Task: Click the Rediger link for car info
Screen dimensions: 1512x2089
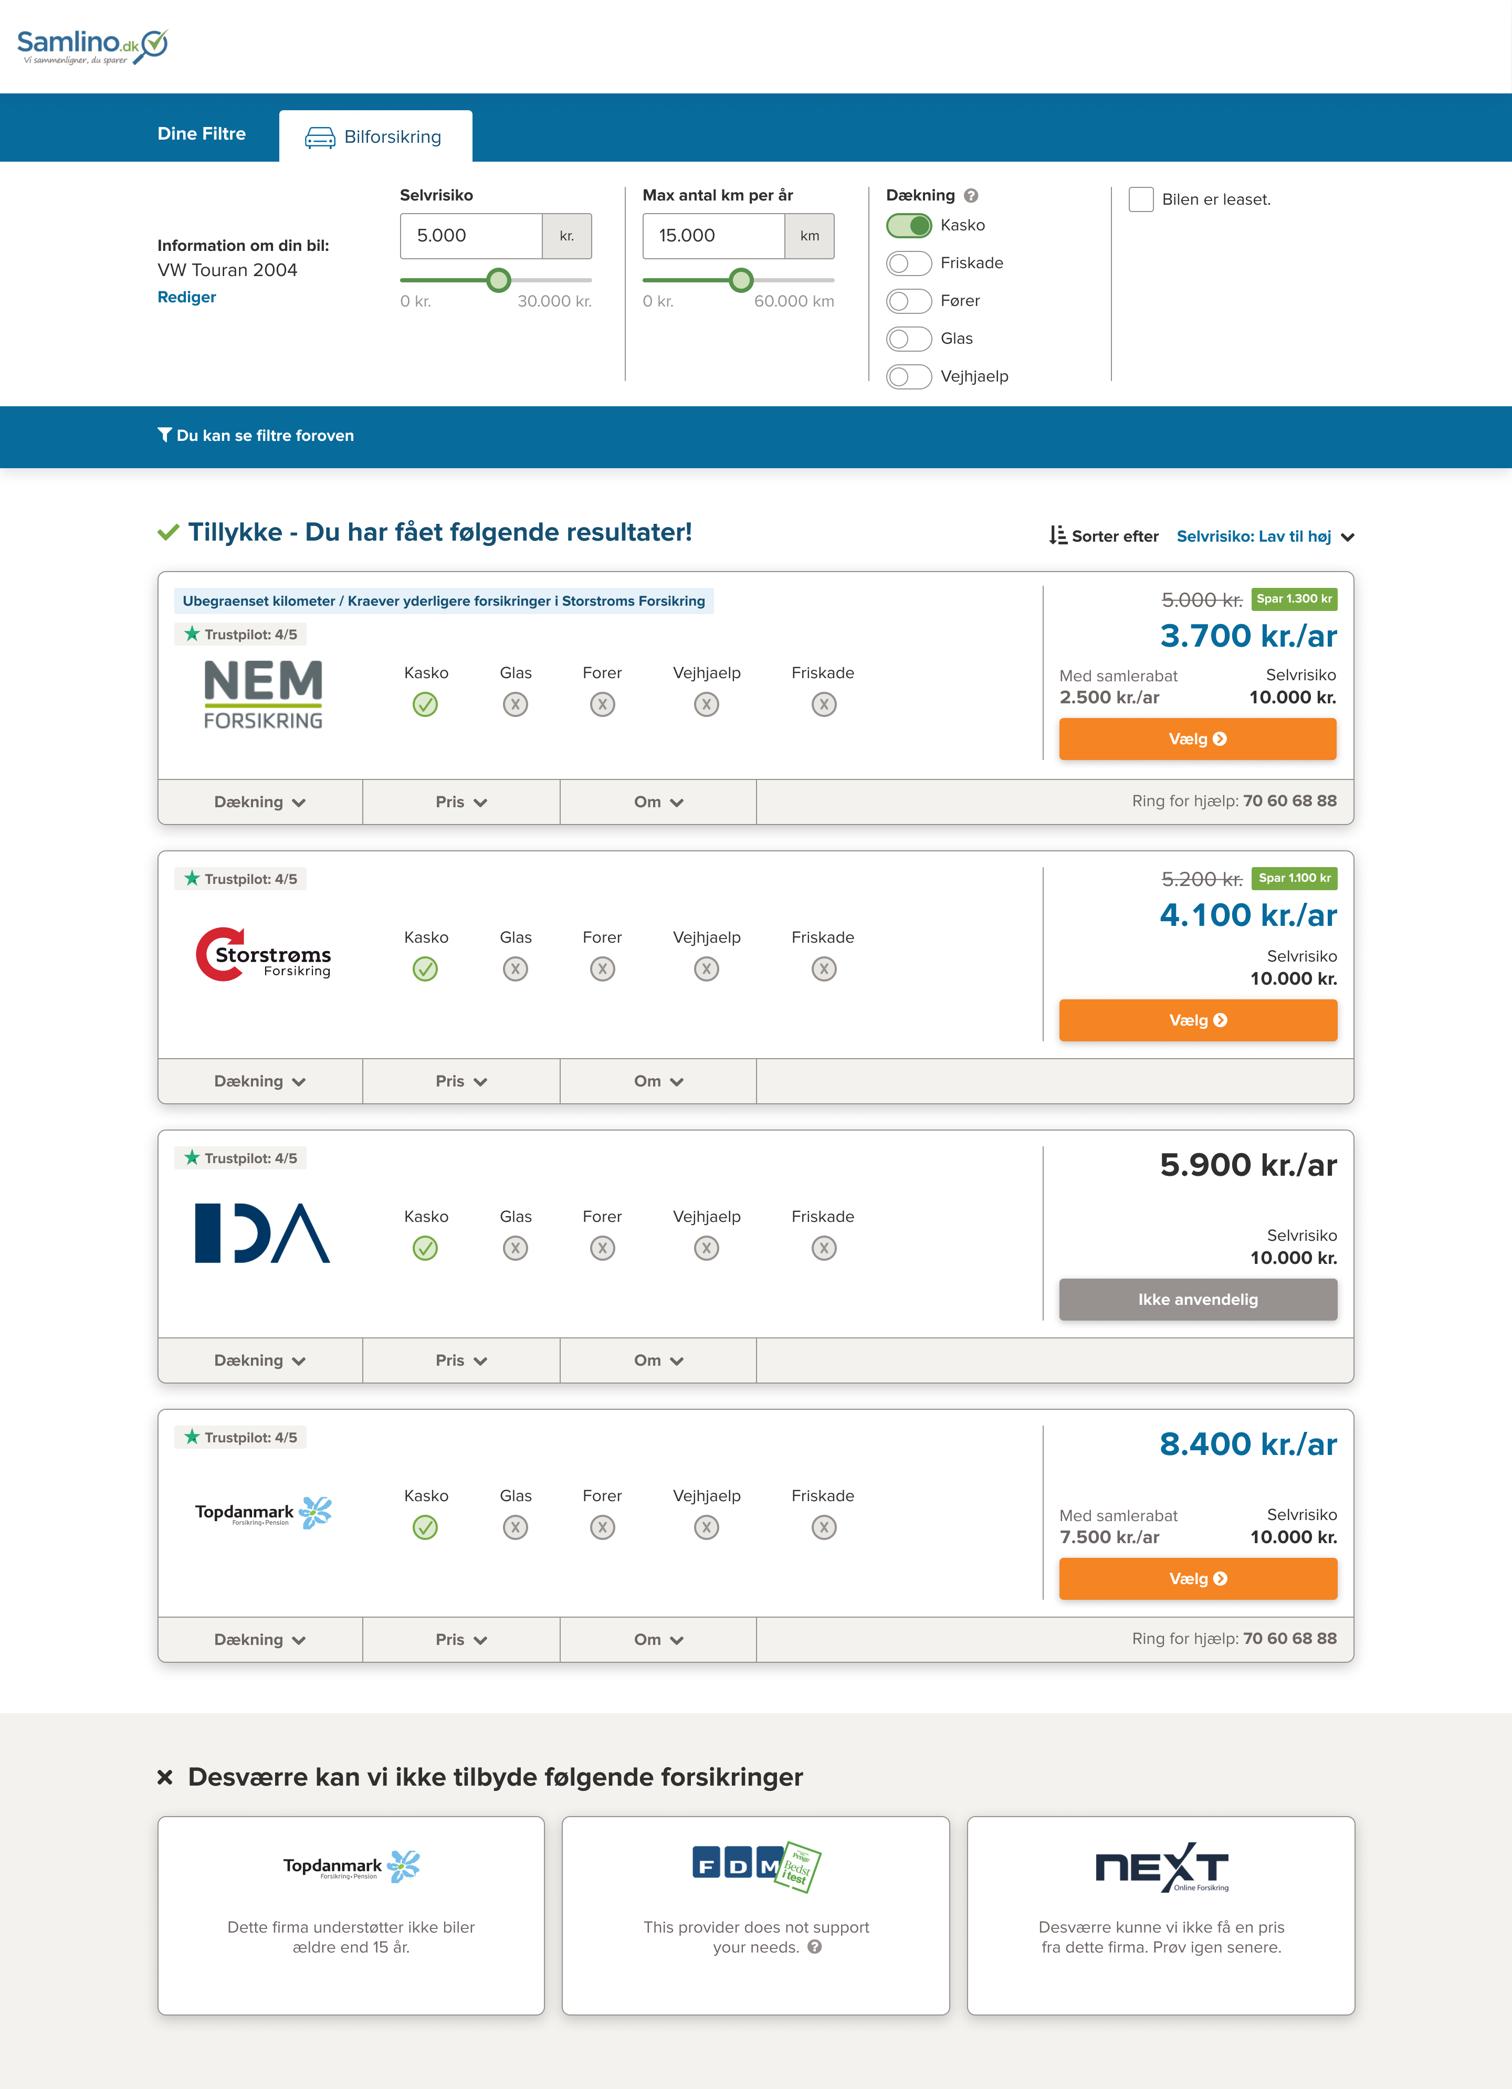Action: pos(187,297)
